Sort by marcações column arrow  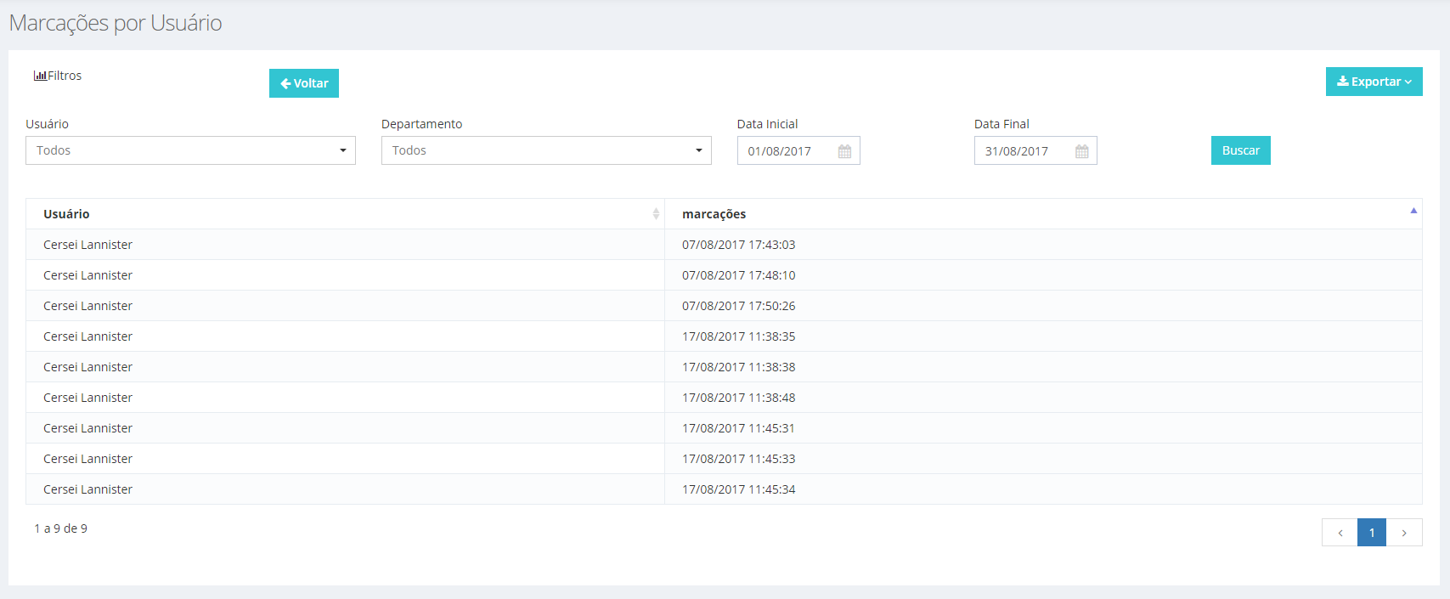point(1413,211)
